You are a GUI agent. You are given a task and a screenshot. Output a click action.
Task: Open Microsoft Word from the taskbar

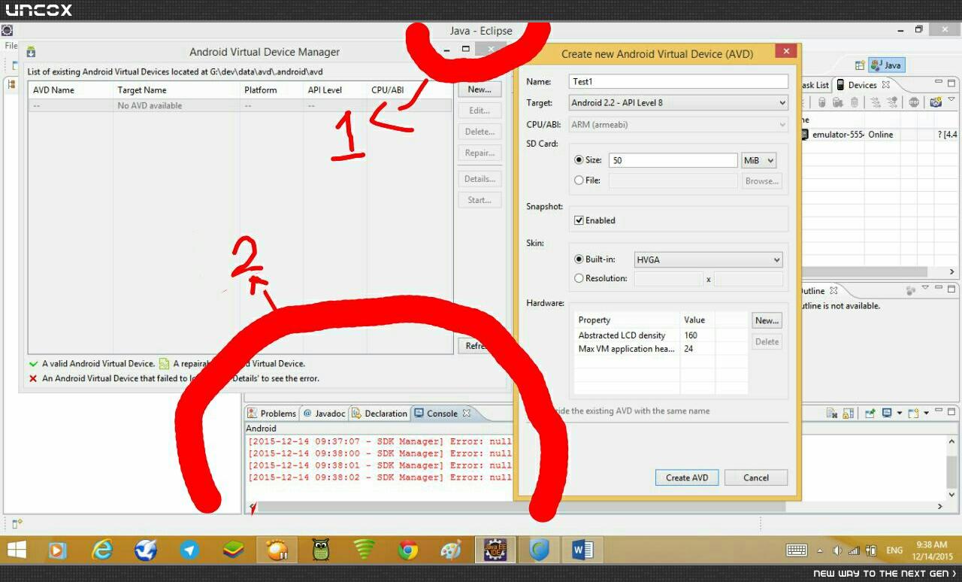point(582,550)
